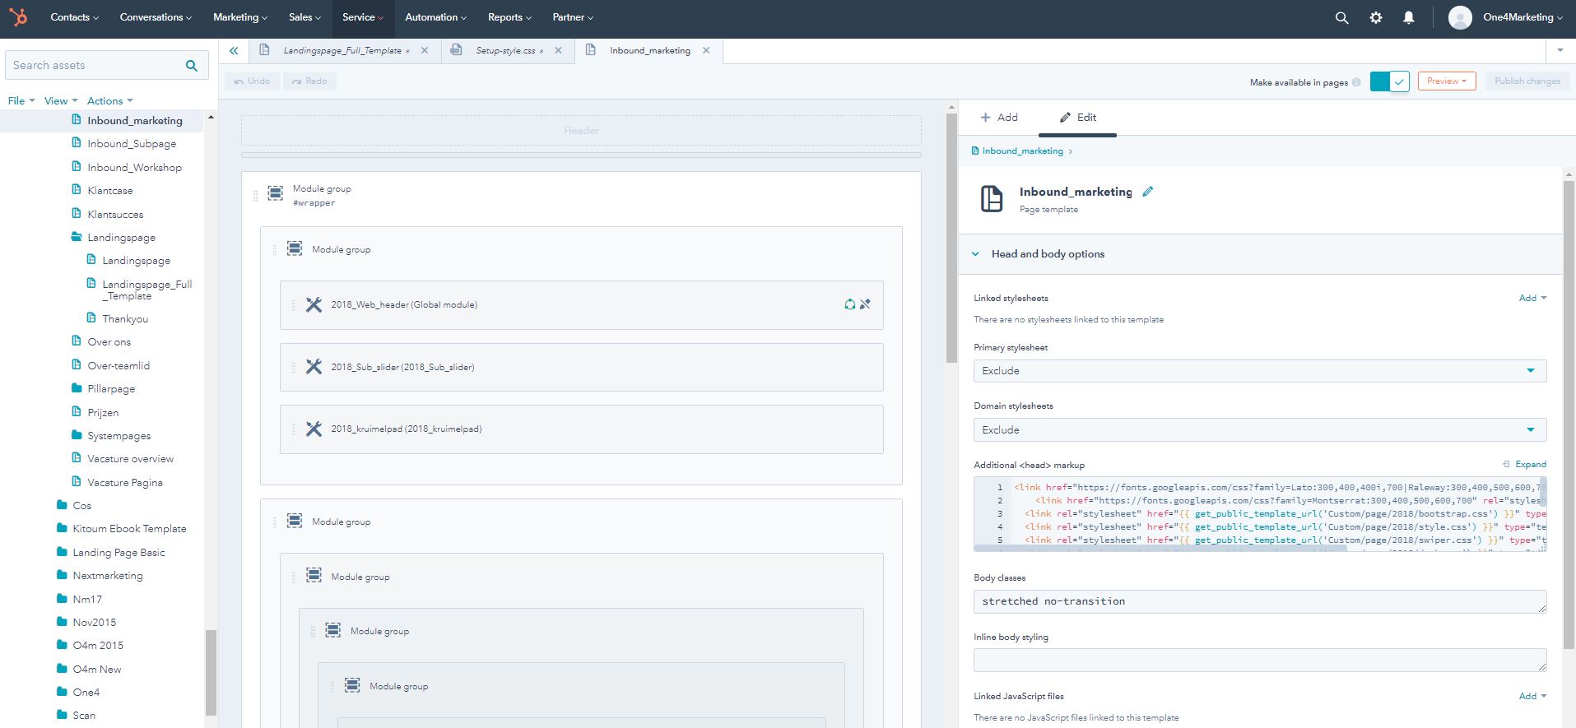Open the One4Marketing account avatar

tap(1460, 17)
